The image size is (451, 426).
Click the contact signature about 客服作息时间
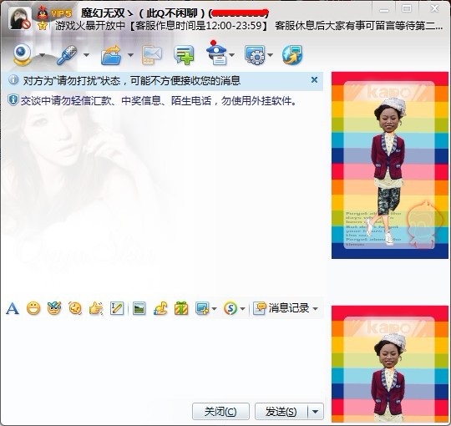[x=249, y=26]
